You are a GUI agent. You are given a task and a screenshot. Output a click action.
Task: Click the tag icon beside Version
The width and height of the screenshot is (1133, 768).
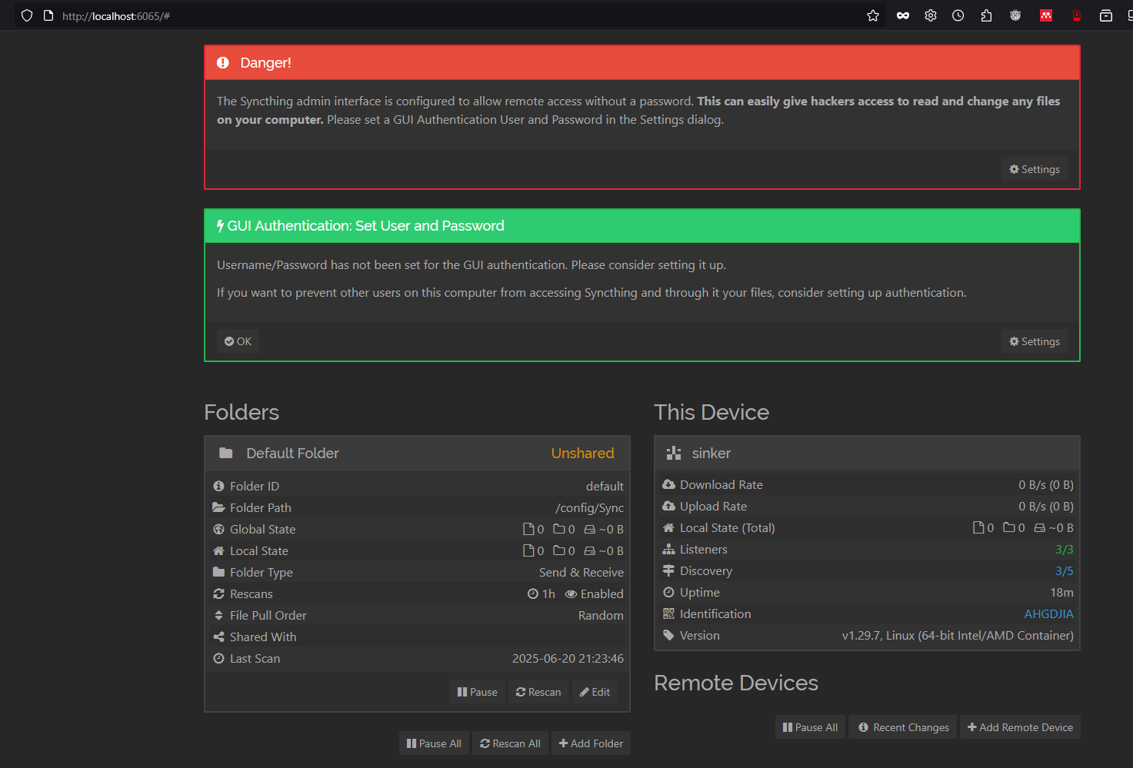668,635
